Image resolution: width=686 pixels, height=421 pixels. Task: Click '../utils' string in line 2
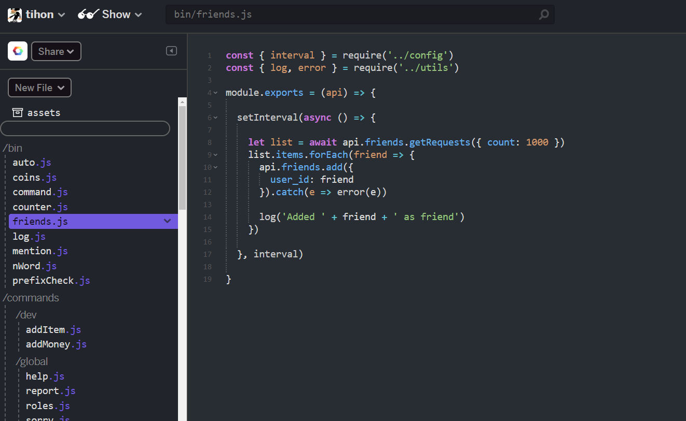click(x=426, y=68)
